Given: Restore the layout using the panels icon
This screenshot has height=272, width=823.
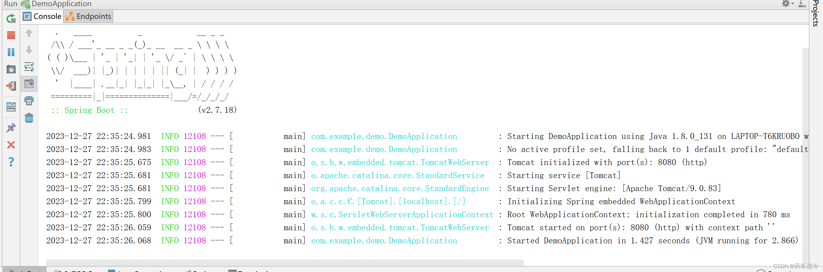Looking at the screenshot, I should point(11,107).
